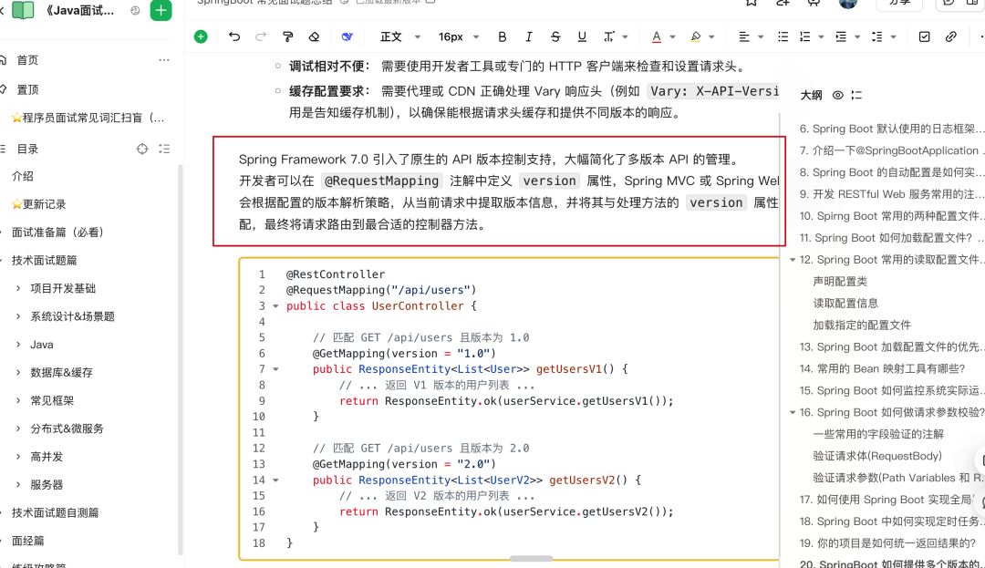The width and height of the screenshot is (985, 568).
Task: Open the 更新记录 document
Action: (x=46, y=203)
